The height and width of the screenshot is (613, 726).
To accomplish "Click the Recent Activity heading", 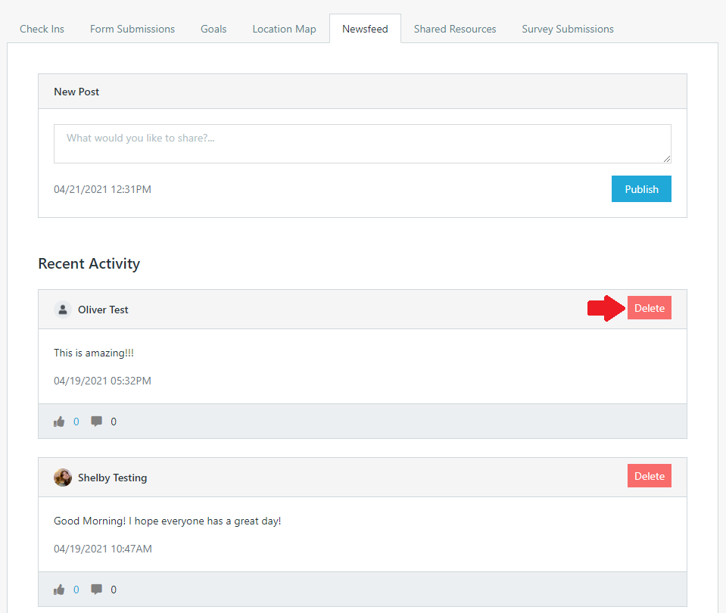I will [89, 263].
